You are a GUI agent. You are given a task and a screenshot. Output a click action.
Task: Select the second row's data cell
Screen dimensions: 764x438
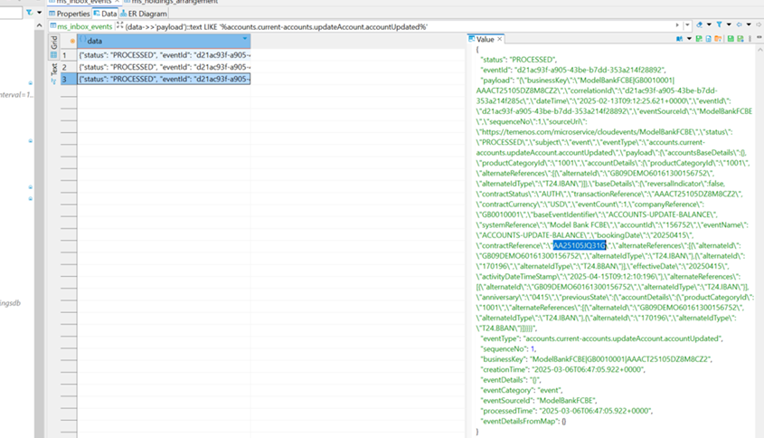pyautogui.click(x=163, y=67)
